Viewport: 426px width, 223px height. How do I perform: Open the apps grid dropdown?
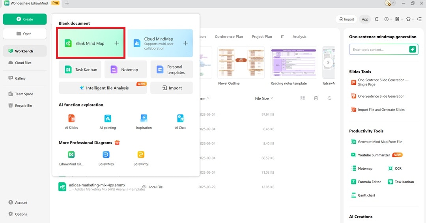click(399, 19)
